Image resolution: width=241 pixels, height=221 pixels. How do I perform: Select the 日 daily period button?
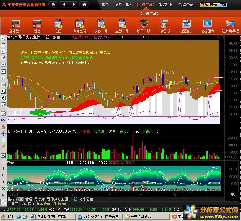pyautogui.click(x=3, y=202)
